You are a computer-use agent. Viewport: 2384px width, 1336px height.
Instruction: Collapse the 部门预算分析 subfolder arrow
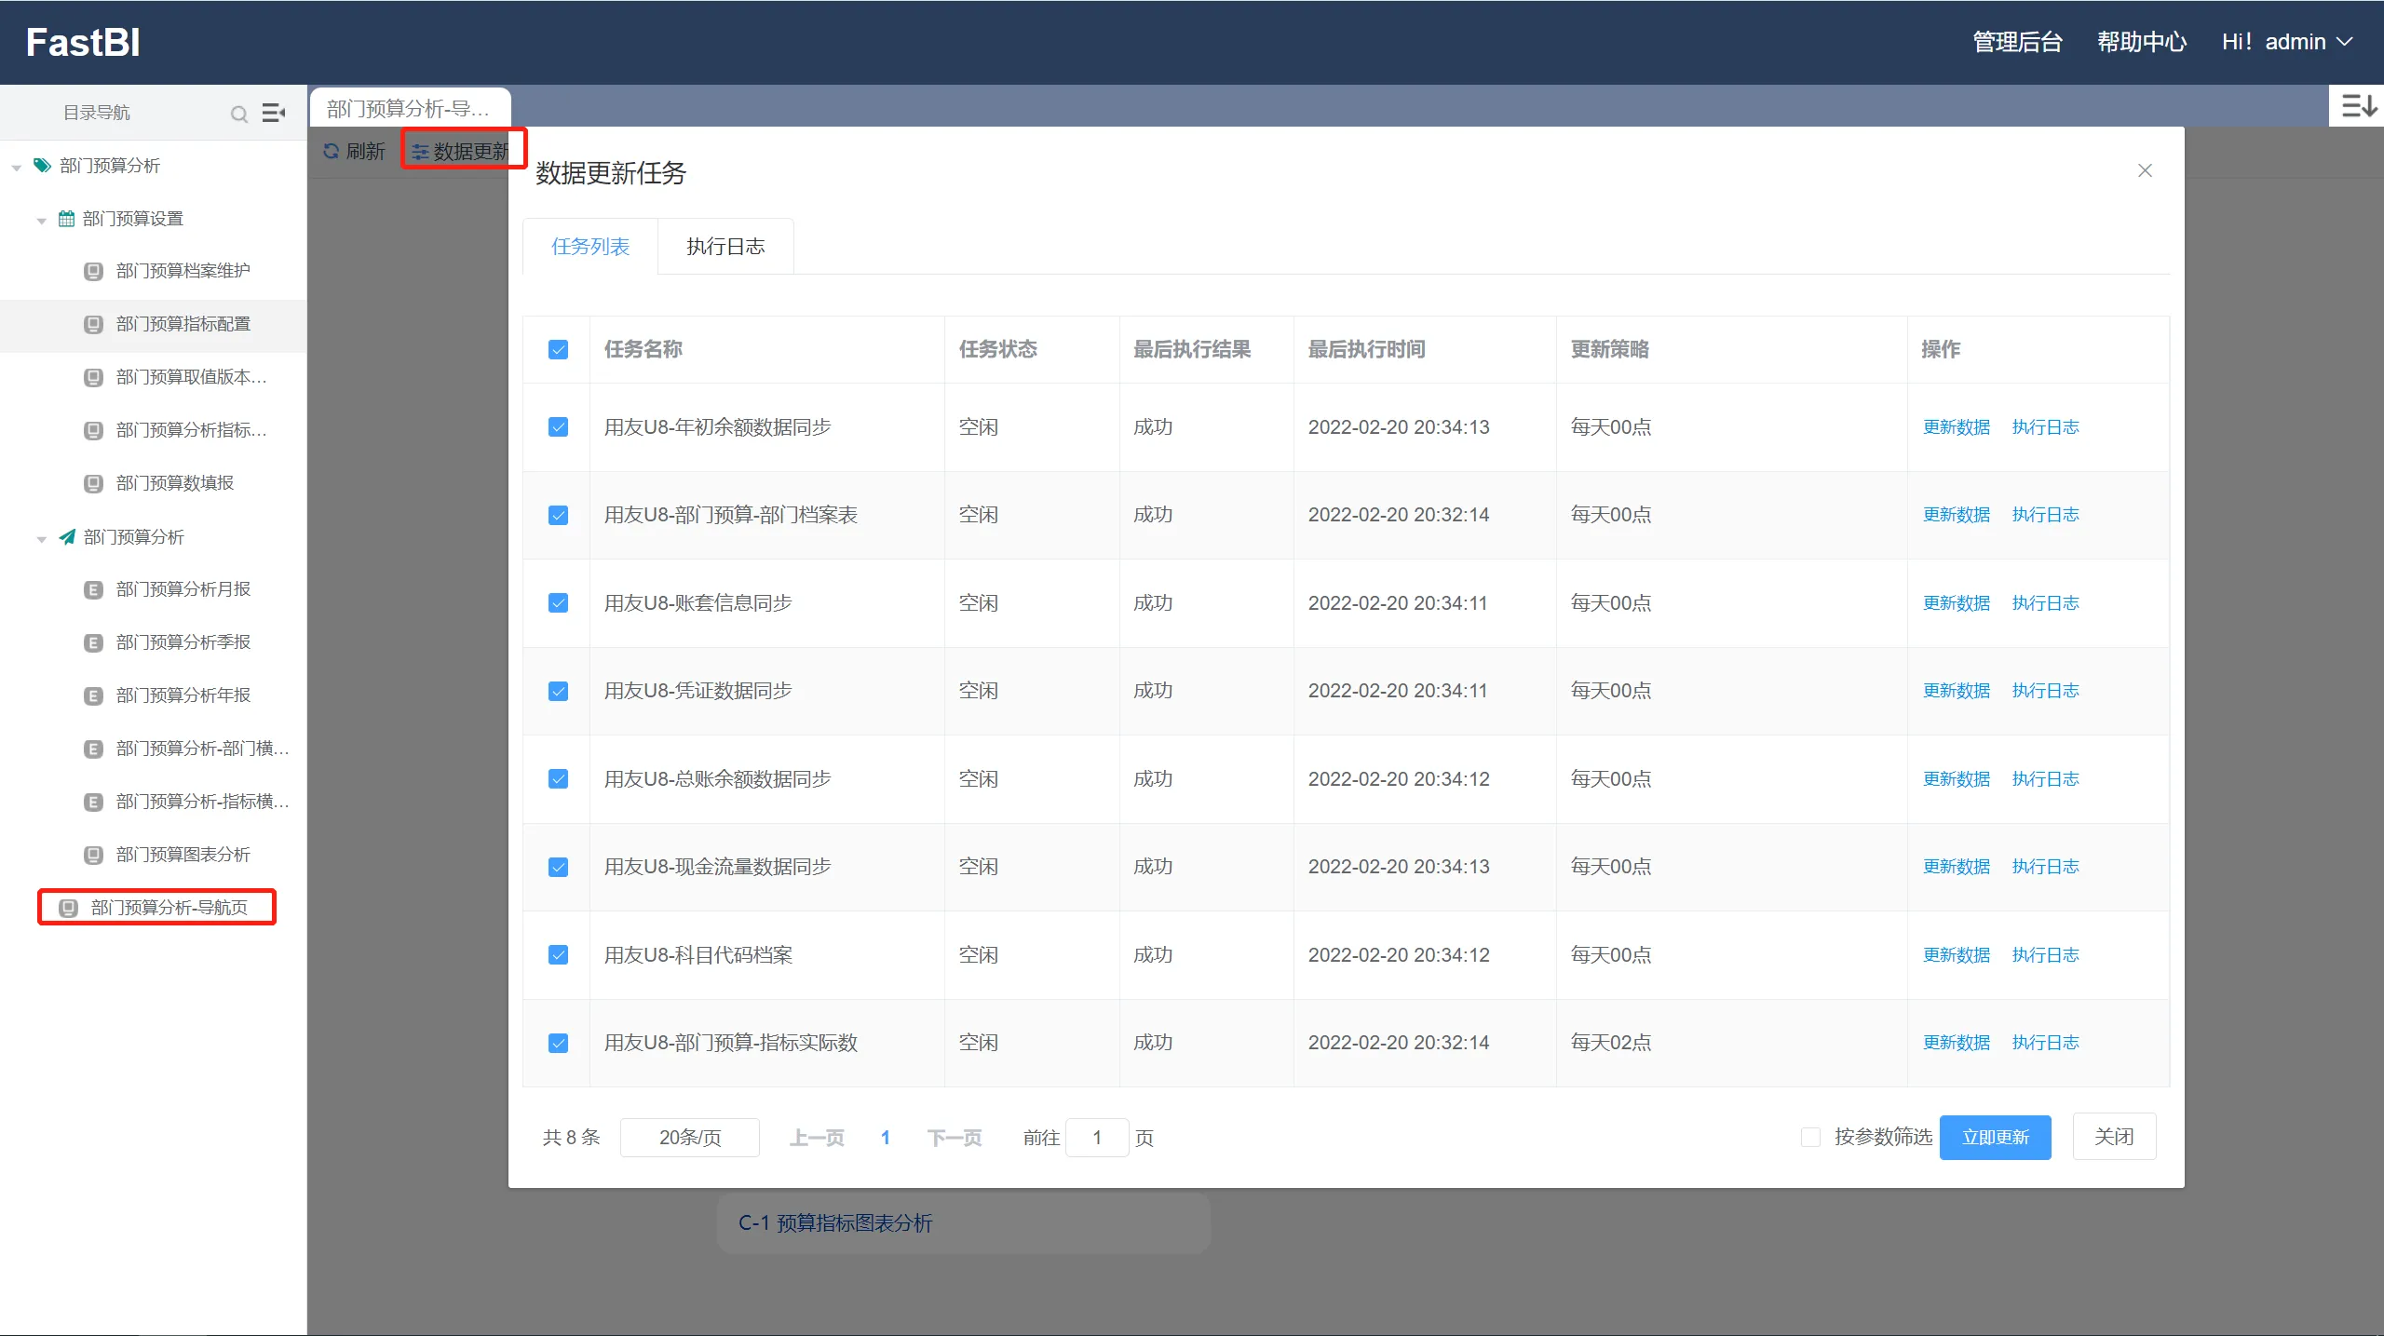41,539
